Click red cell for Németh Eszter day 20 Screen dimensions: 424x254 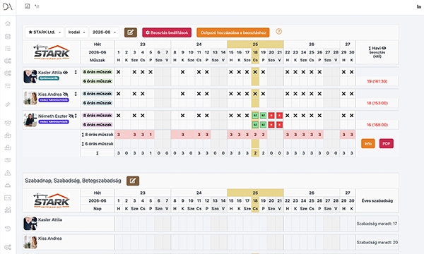click(271, 116)
